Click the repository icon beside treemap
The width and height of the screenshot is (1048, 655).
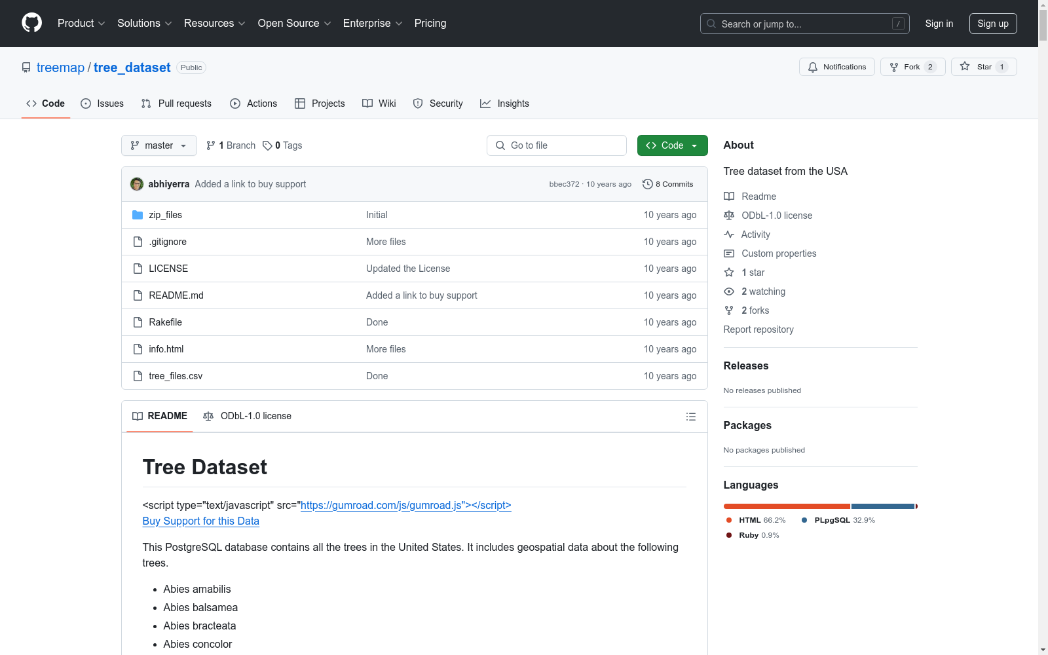click(26, 67)
